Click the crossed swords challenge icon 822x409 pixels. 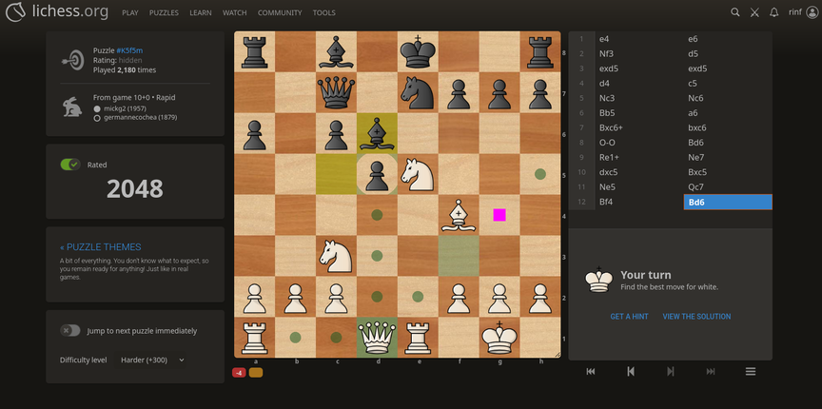pos(754,12)
